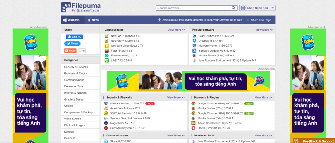Open the Photos & Images category
Image resolution: width=335 pixels, height=143 pixels.
click(80, 125)
